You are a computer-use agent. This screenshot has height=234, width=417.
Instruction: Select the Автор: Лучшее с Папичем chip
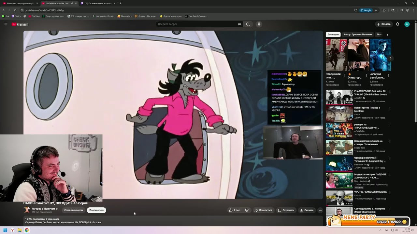point(358,34)
